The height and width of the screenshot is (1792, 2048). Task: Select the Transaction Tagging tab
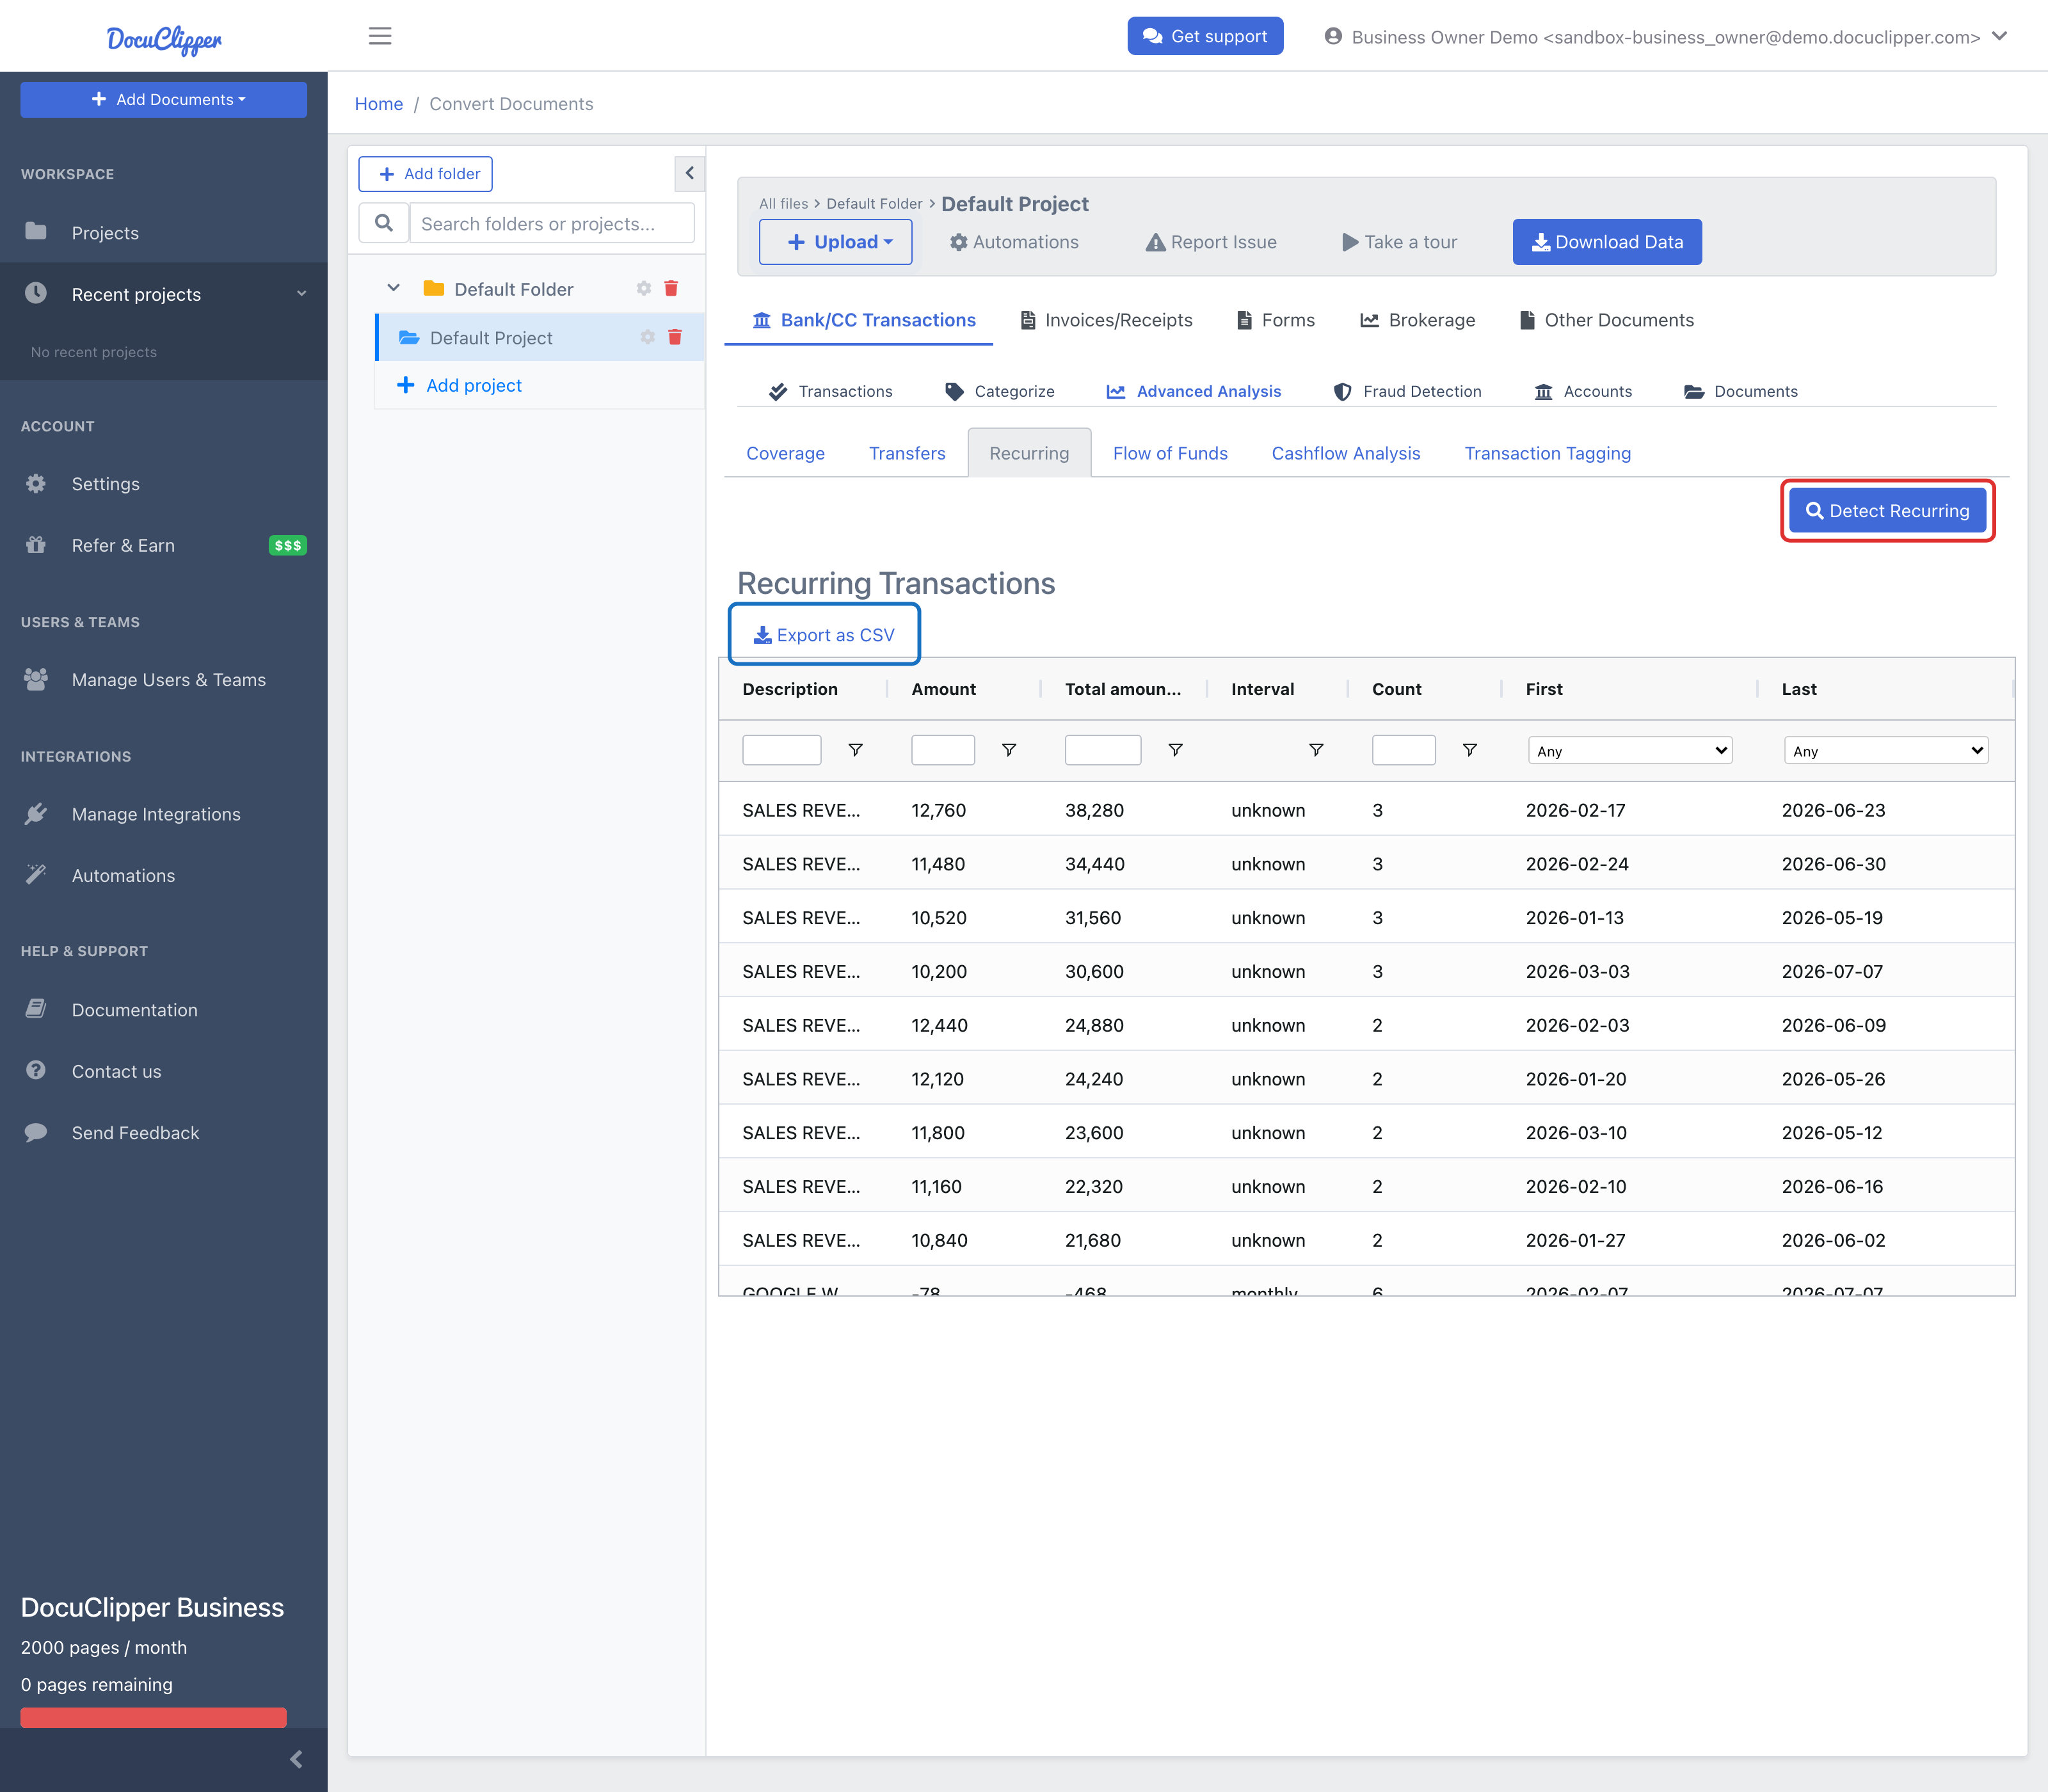tap(1547, 453)
